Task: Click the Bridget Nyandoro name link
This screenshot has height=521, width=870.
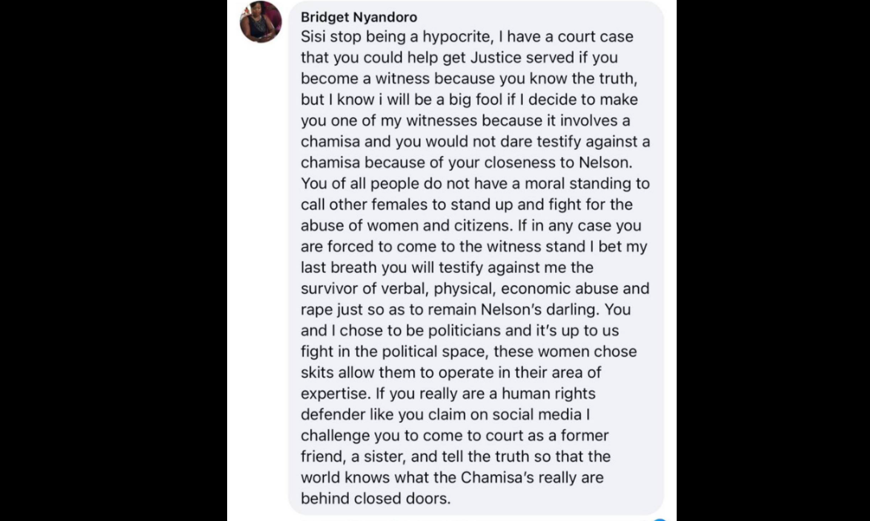Action: pos(358,17)
